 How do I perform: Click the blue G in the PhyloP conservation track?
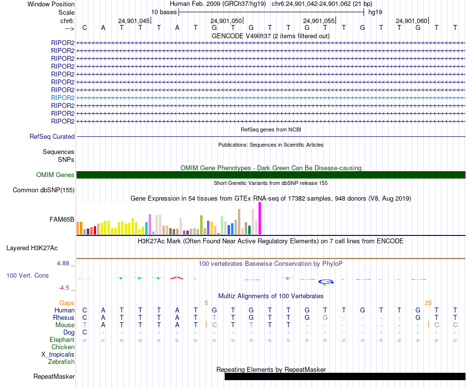[x=326, y=282]
